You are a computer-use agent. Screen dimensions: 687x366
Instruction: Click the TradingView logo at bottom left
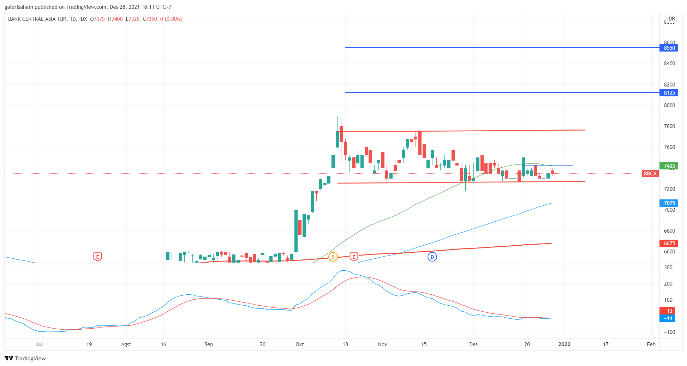tap(25, 358)
